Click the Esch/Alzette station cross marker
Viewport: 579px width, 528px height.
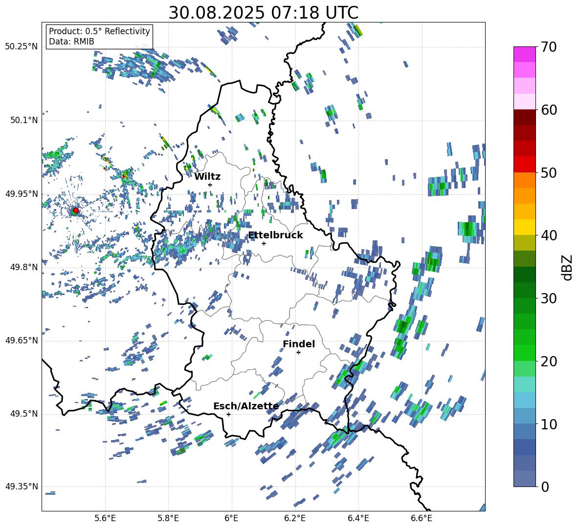tap(228, 414)
